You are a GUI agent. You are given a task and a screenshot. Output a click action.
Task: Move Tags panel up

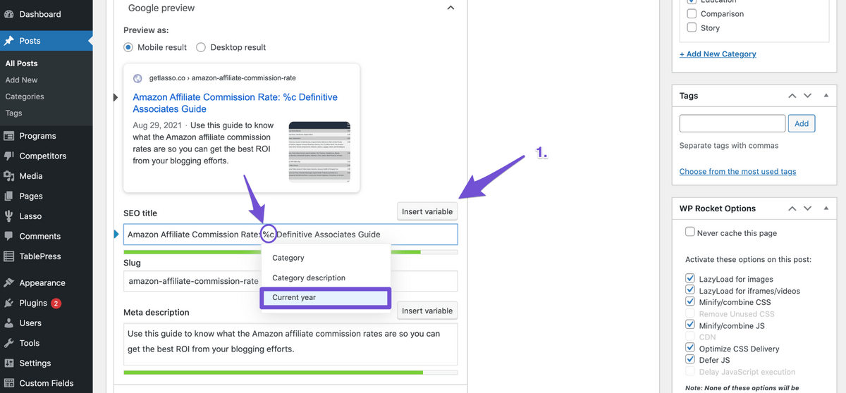[792, 96]
